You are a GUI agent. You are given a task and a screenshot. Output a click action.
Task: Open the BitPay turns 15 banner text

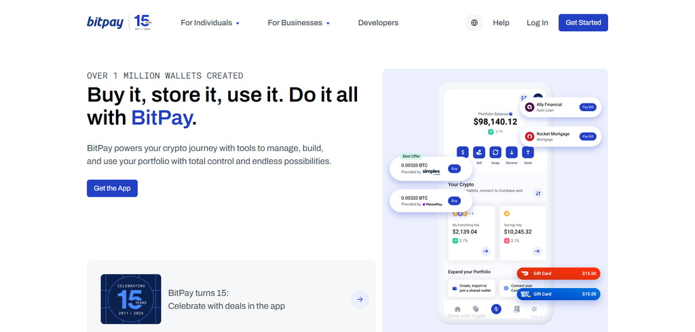[227, 299]
